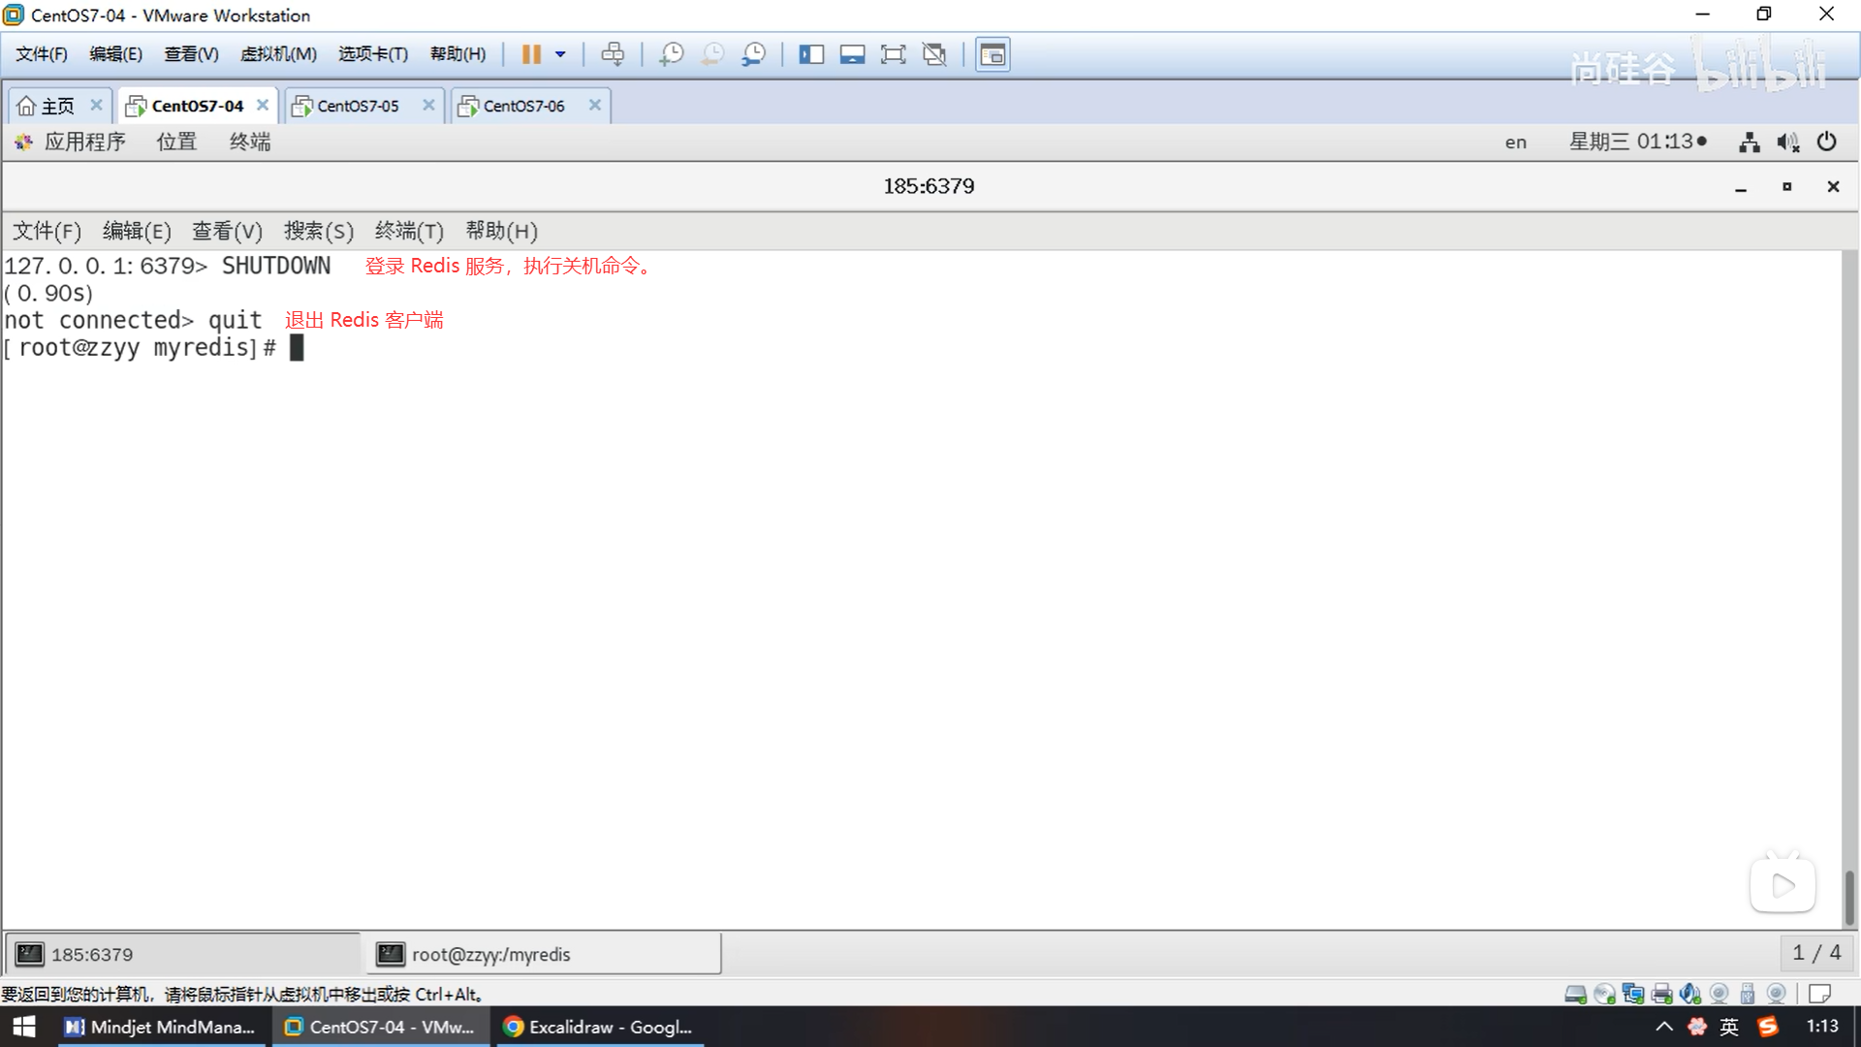Click the GNOME power icon
This screenshot has width=1861, height=1047.
(1826, 142)
